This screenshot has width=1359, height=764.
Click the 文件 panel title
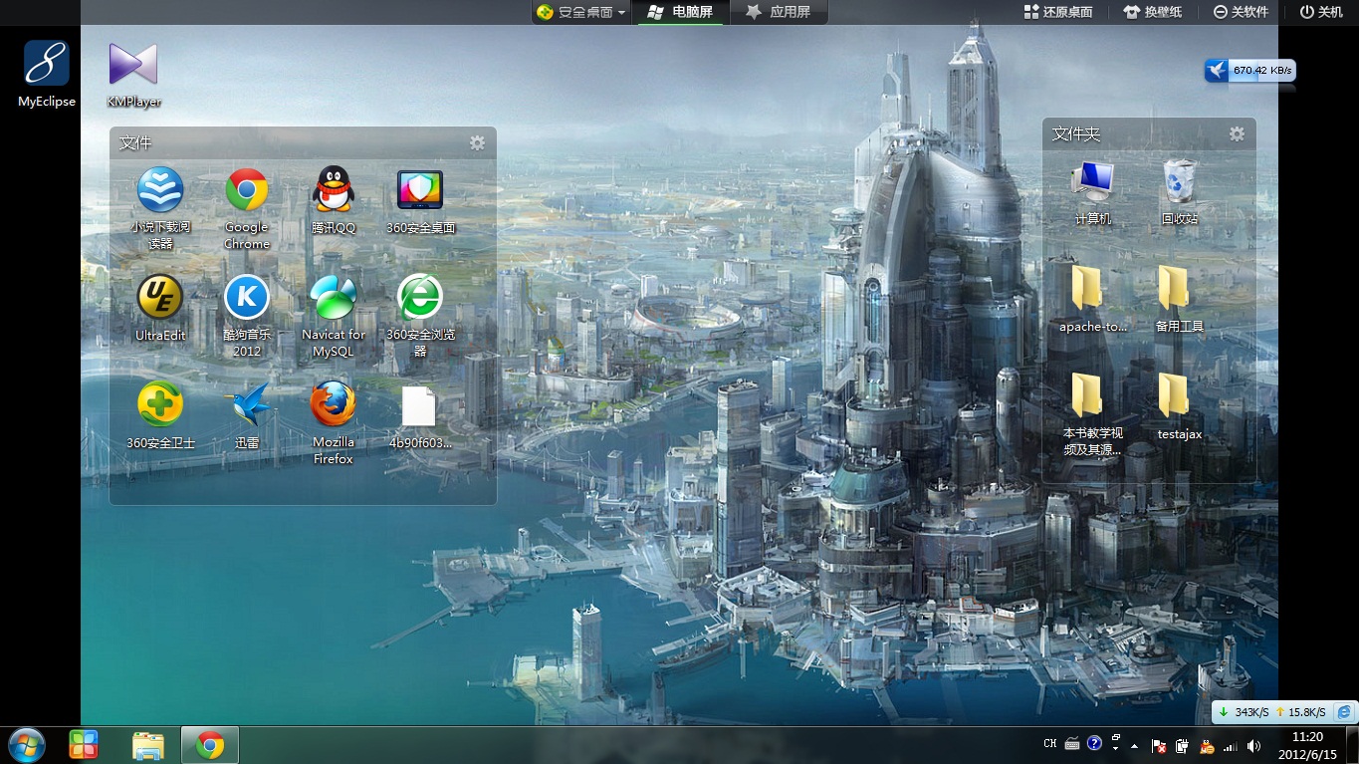point(135,143)
